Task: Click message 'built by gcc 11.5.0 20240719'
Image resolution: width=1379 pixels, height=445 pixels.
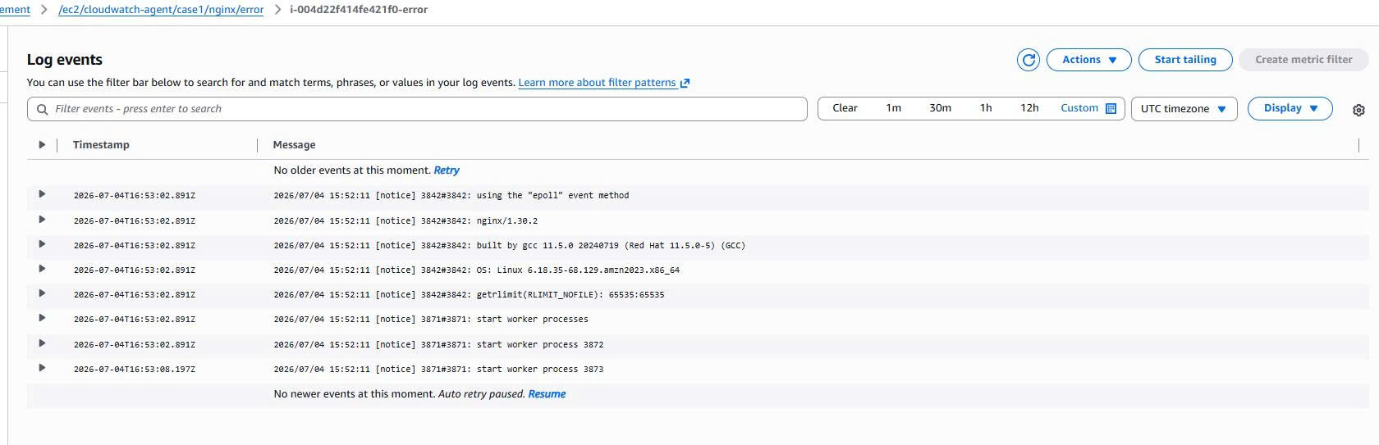Action: [x=547, y=246]
